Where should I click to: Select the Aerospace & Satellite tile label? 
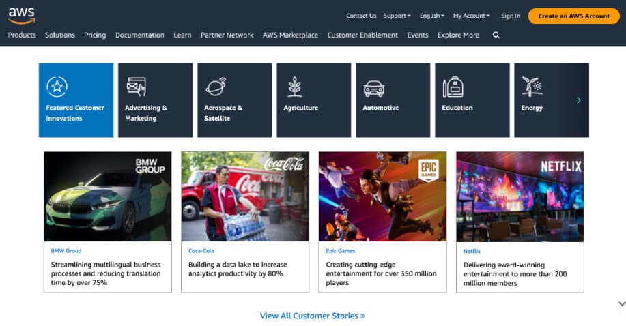(223, 113)
